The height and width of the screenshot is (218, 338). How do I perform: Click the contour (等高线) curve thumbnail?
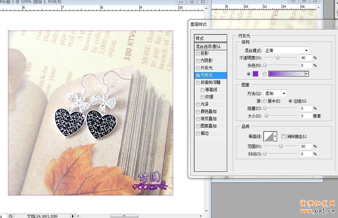(x=268, y=136)
